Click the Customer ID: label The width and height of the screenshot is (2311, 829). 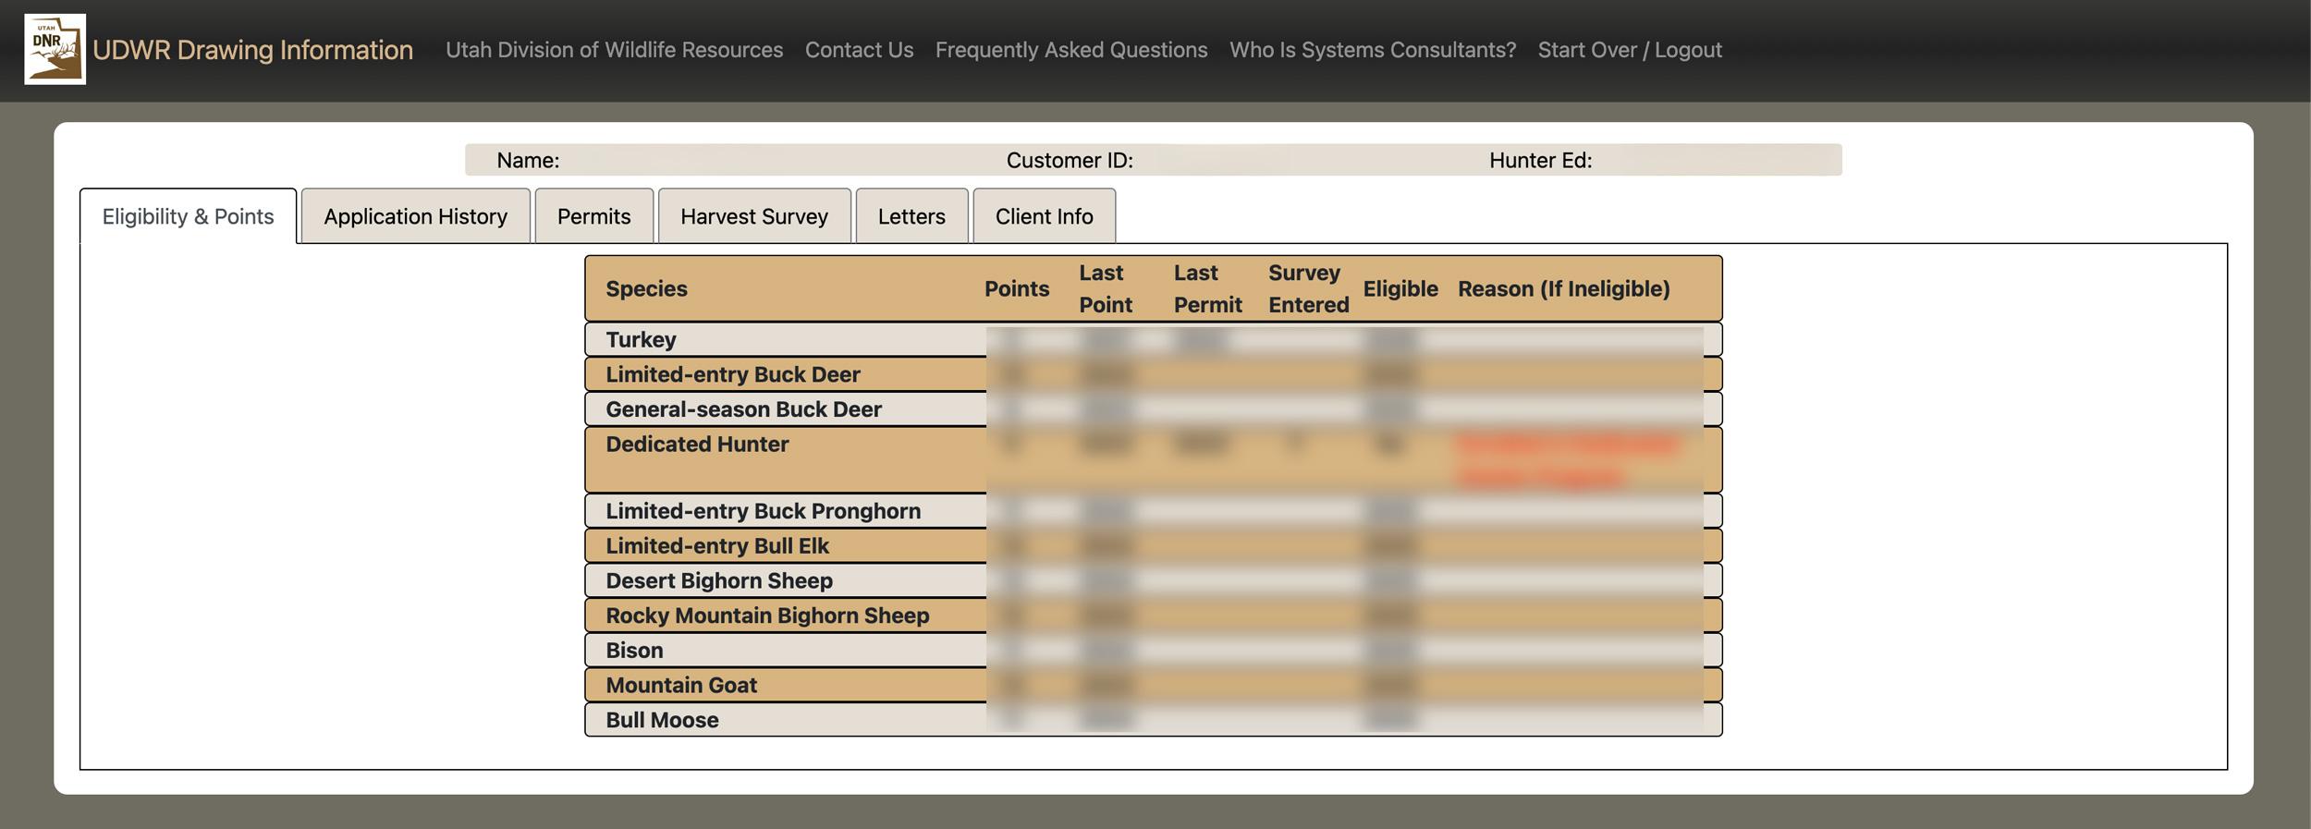(1070, 160)
